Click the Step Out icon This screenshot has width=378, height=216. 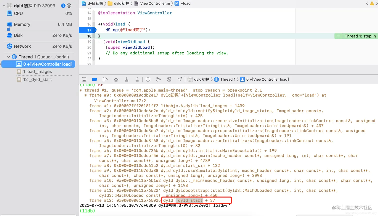(x=137, y=79)
